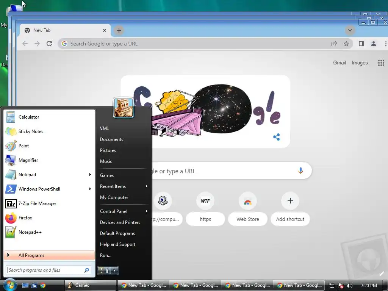Click the network tray icon

pos(332,286)
